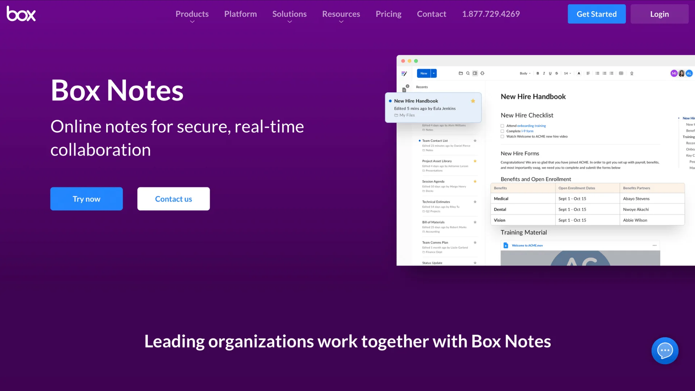Open the dropdown arrow next to New
This screenshot has height=391, width=695.
coord(434,73)
